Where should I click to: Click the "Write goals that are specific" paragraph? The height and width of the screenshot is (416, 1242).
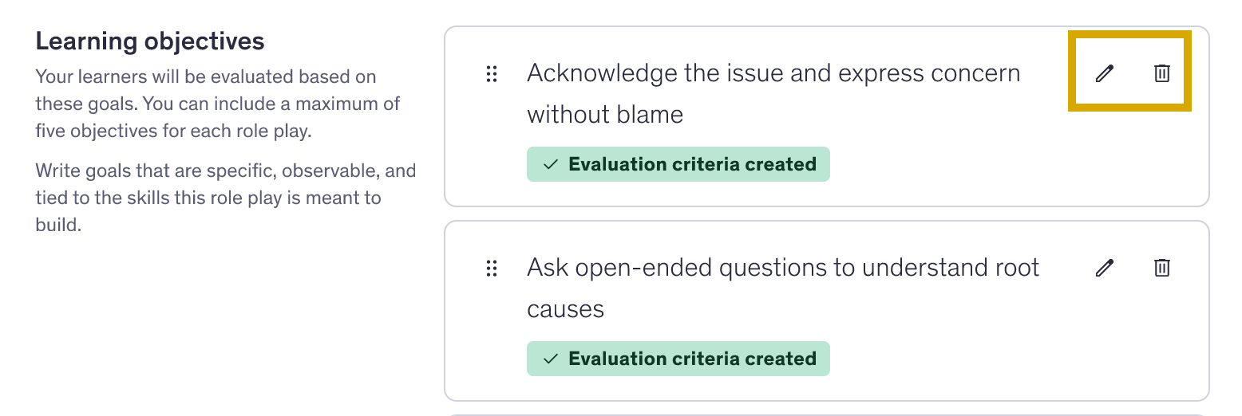point(226,198)
